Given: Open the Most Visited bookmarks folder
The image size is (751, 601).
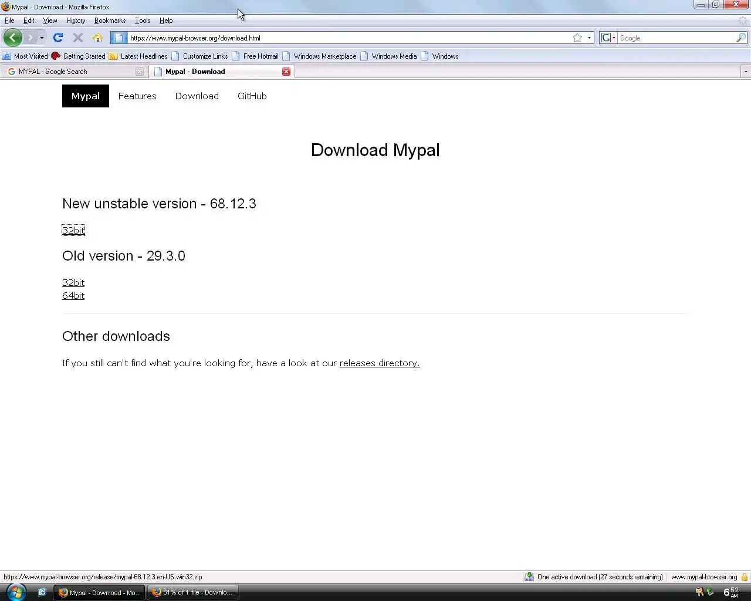Looking at the screenshot, I should pyautogui.click(x=25, y=56).
